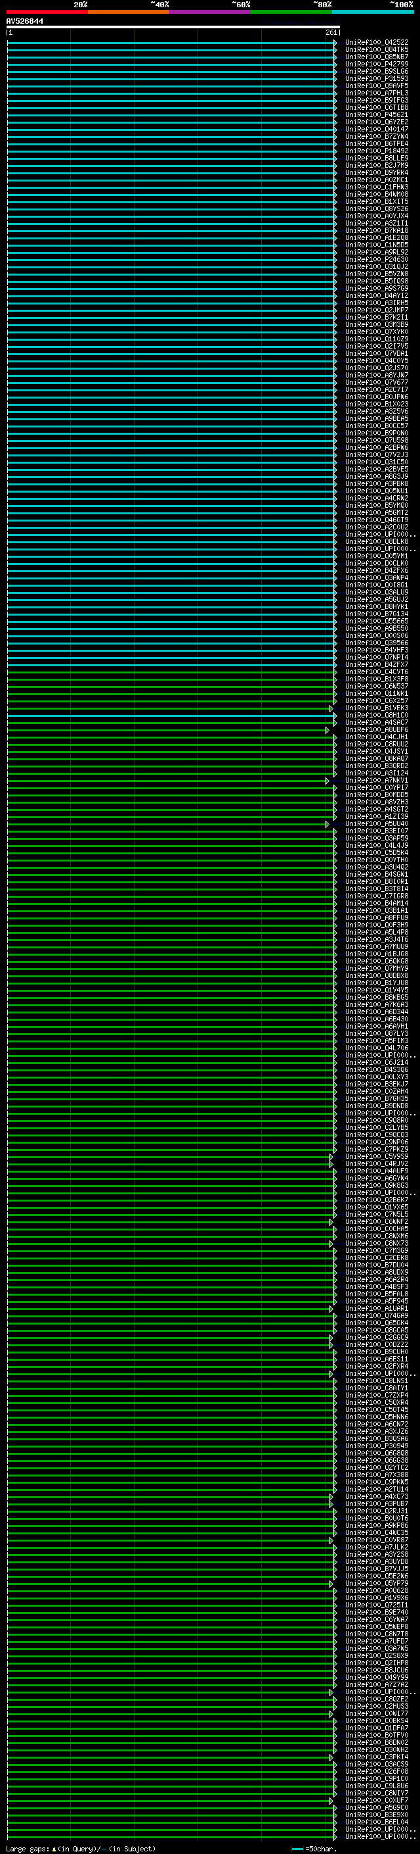This screenshot has height=1854, width=420.
Task: Click the arrowhead of the UniRef100_B1VEK3 alignment
Action: pyautogui.click(x=331, y=708)
